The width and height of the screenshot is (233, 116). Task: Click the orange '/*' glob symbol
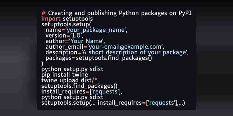point(94,80)
